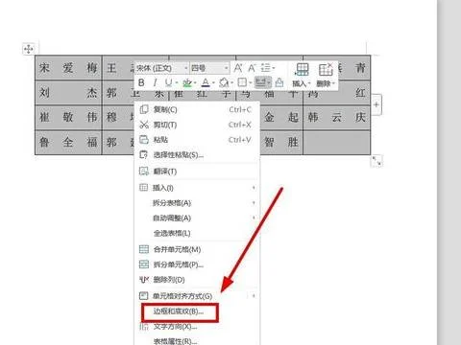Choose 拆分单元格(P)... split cells
This screenshot has height=345, width=461.
[197, 264]
